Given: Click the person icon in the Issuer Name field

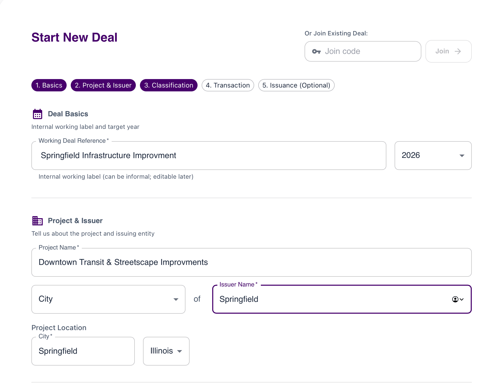Looking at the screenshot, I should point(455,299).
